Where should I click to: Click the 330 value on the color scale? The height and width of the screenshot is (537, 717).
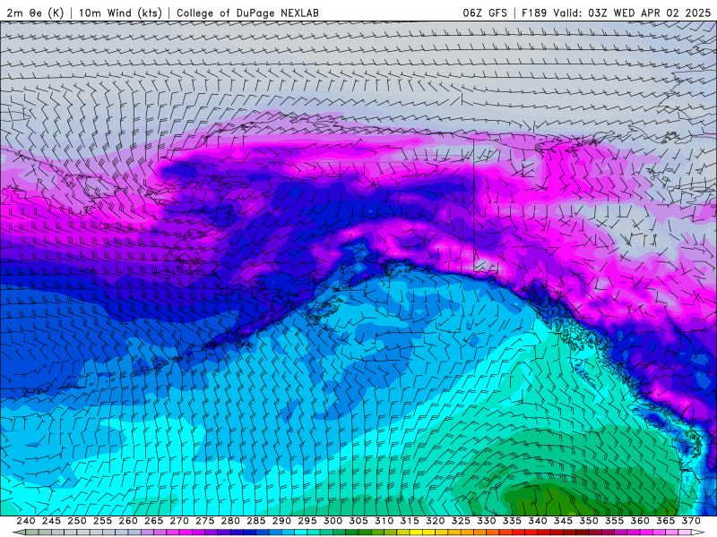(x=487, y=521)
